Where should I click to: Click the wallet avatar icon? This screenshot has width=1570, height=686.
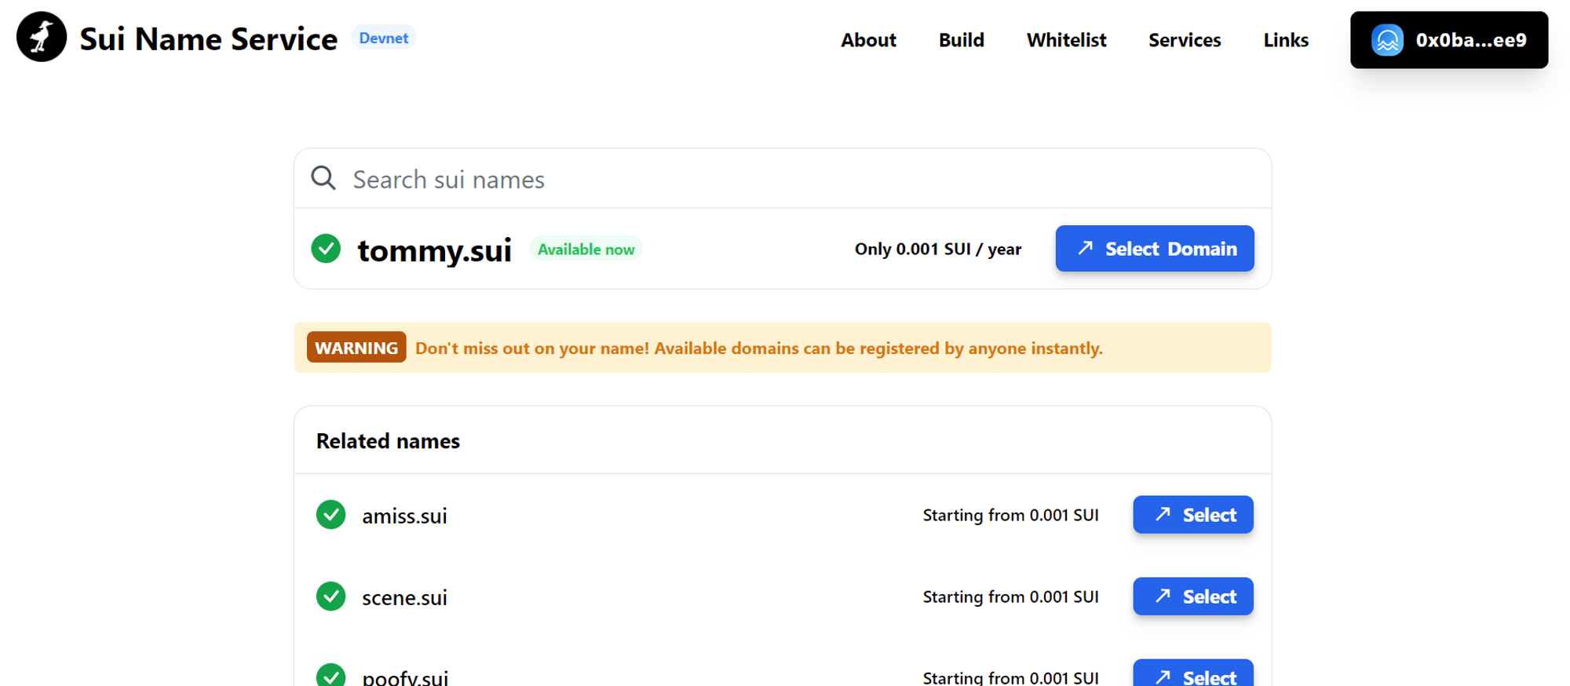[x=1387, y=40]
